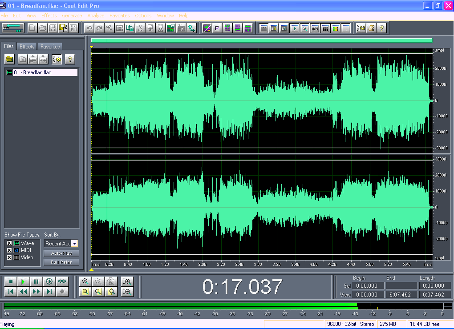Image resolution: width=454 pixels, height=329 pixels.
Task: Click Close File icon in Files panel
Action: click(x=23, y=59)
